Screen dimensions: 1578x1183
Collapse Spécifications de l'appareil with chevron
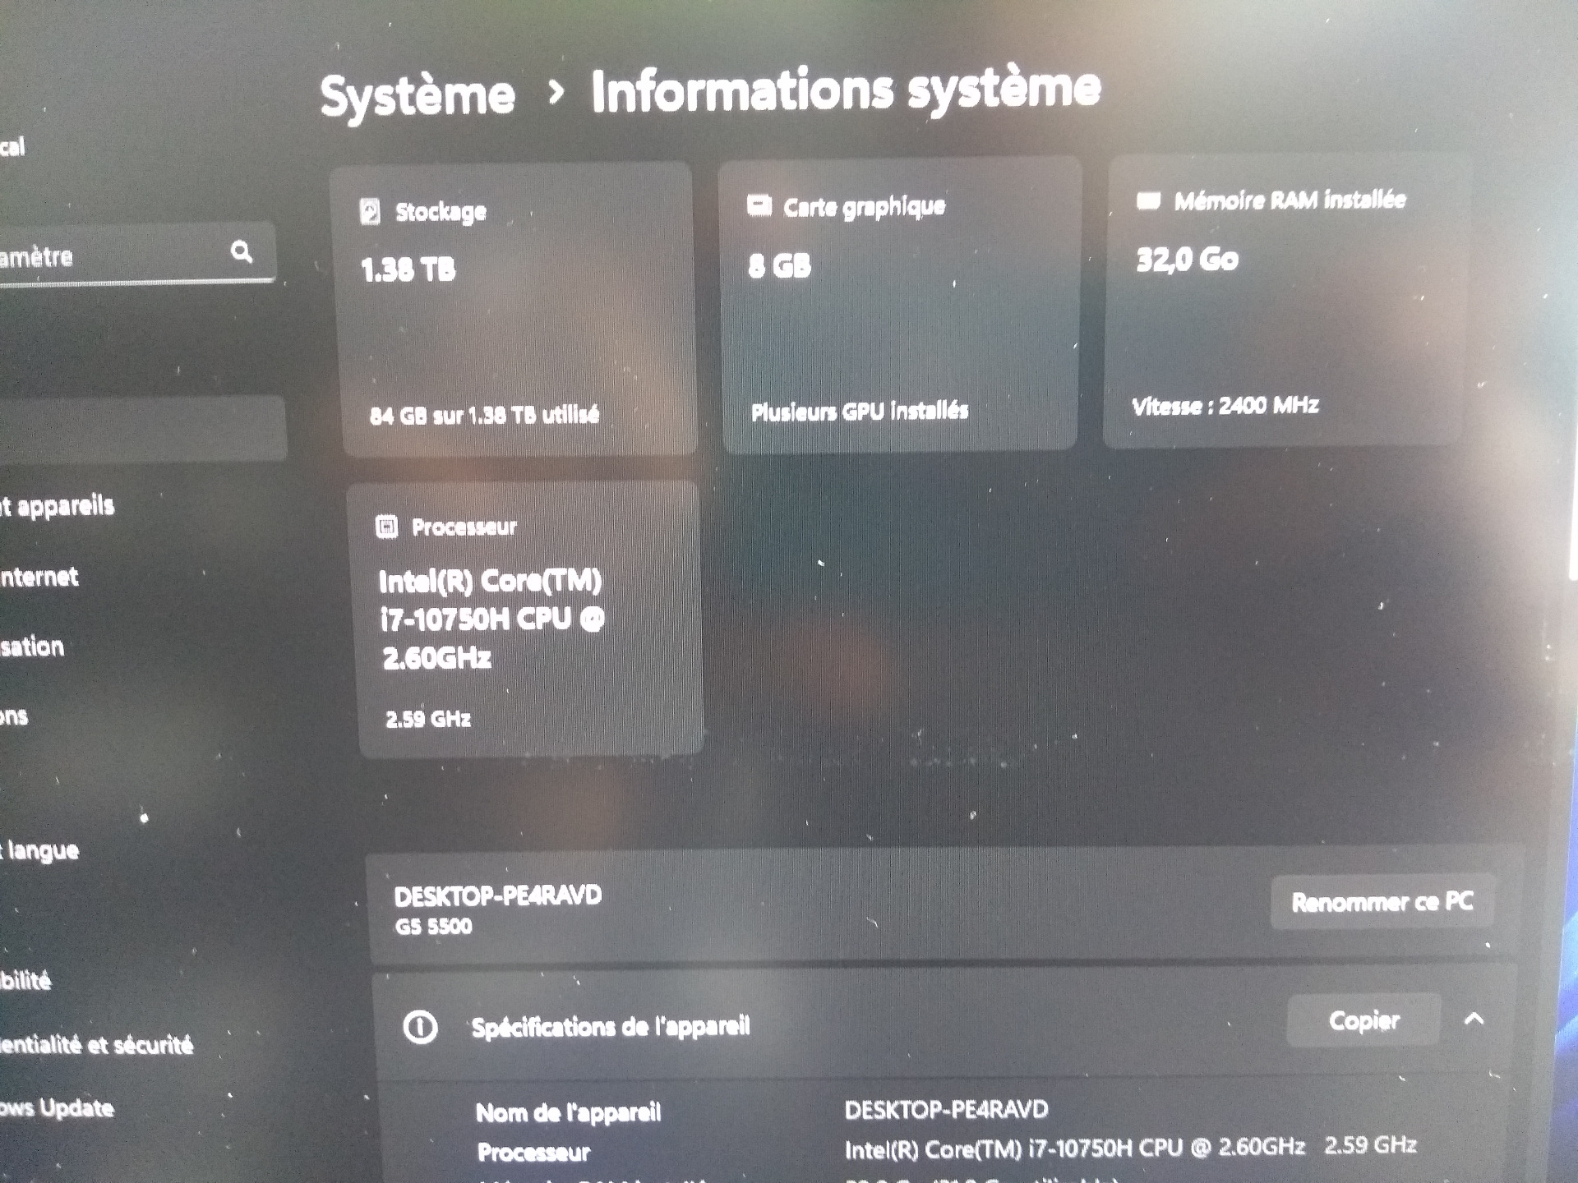point(1474,1020)
